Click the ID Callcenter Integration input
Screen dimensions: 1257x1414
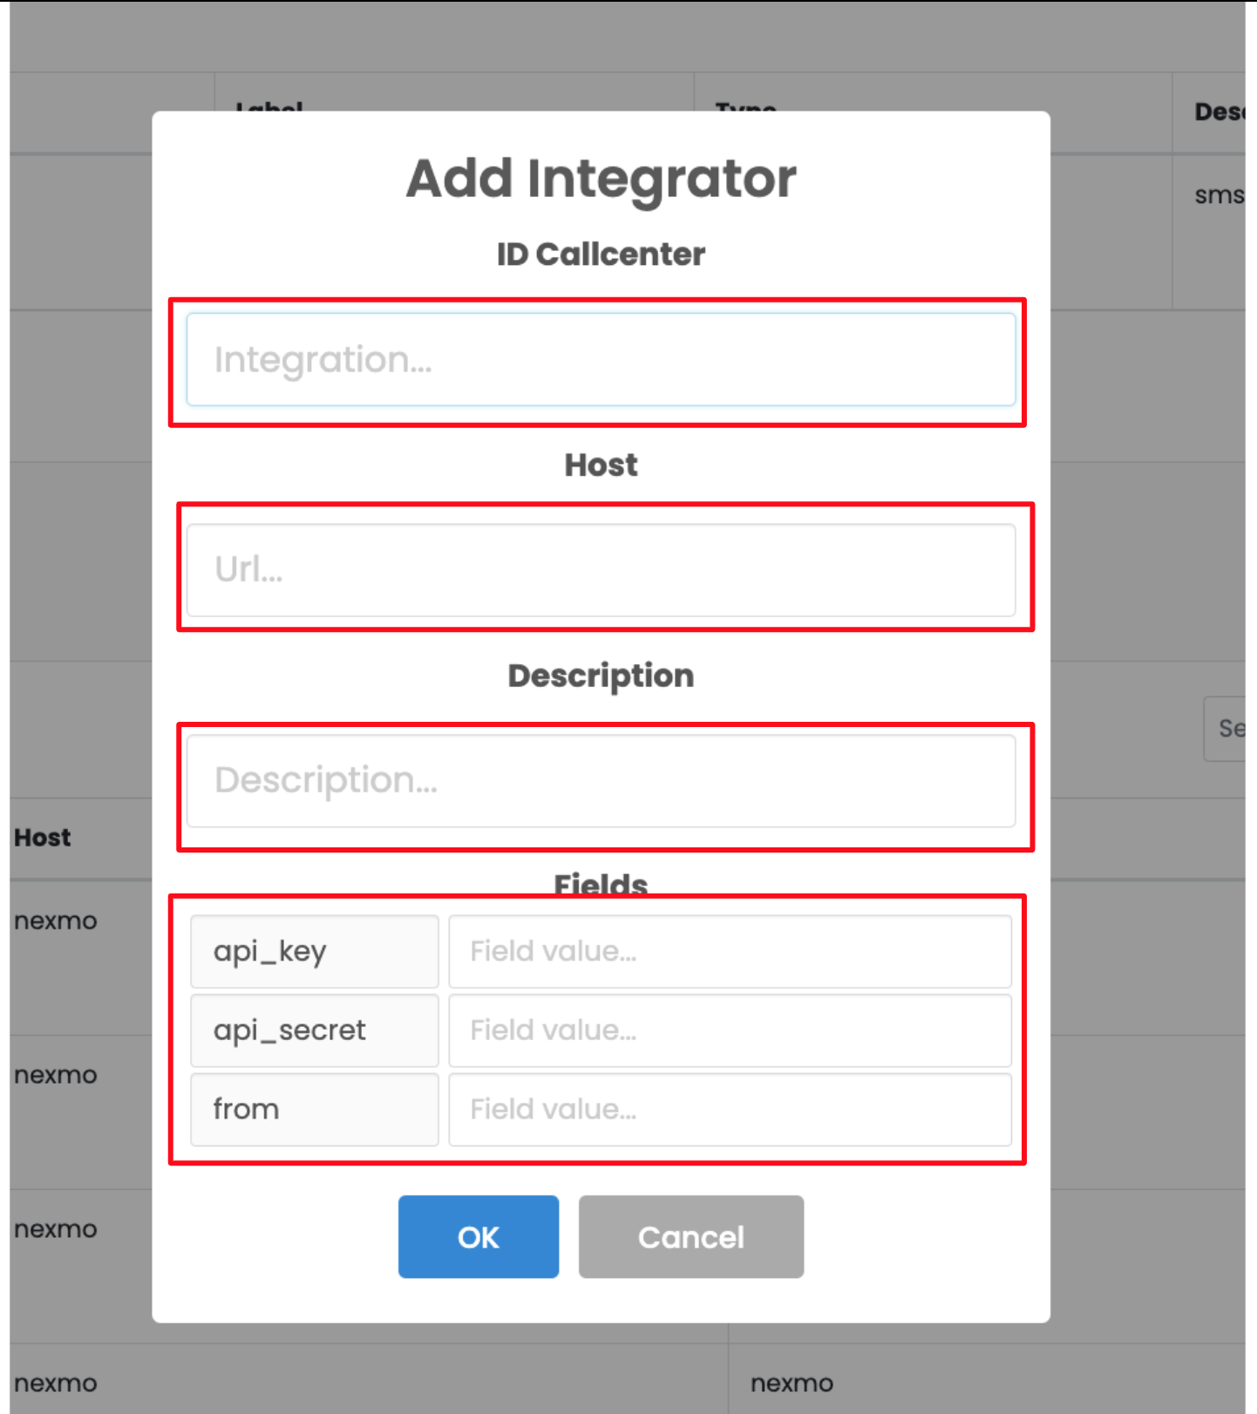click(601, 360)
